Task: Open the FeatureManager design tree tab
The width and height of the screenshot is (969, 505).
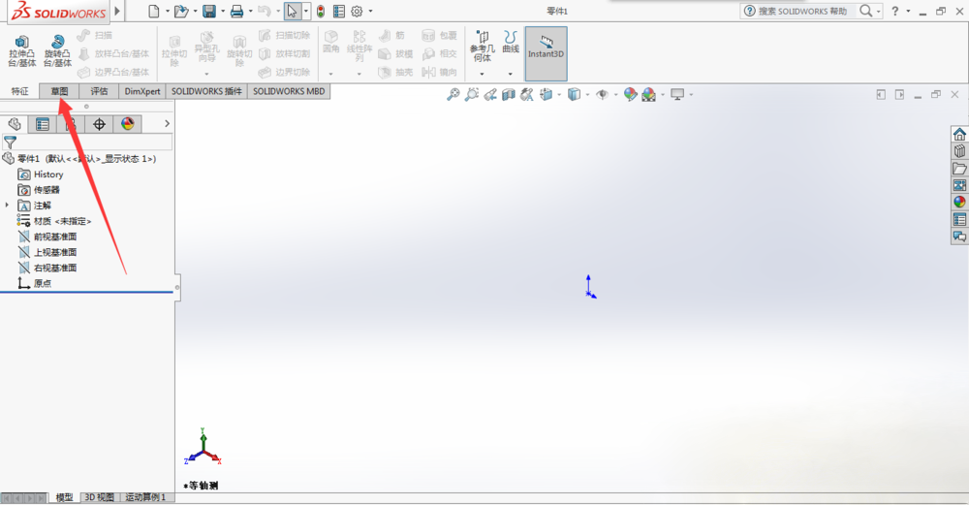Action: click(15, 124)
